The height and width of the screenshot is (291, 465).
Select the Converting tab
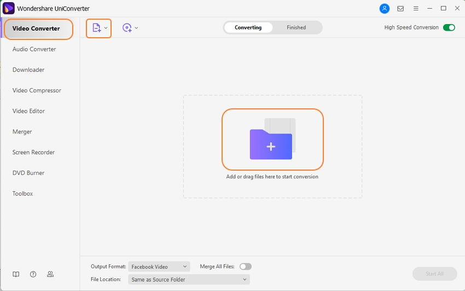248,27
